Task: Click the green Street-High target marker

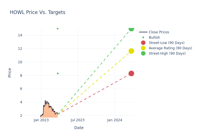Action: pos(131,29)
